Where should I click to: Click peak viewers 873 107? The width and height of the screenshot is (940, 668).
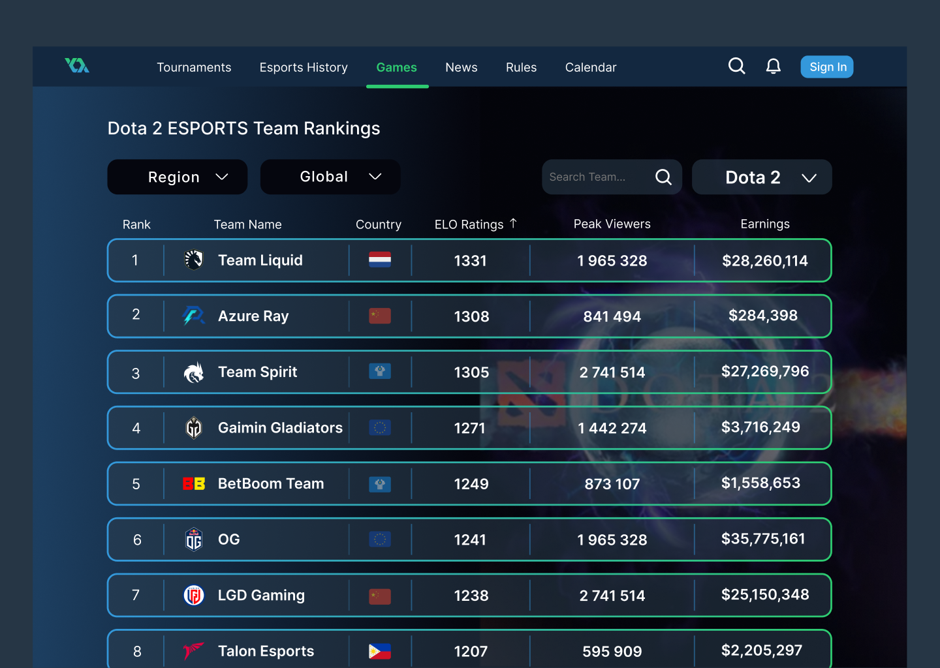[612, 484]
